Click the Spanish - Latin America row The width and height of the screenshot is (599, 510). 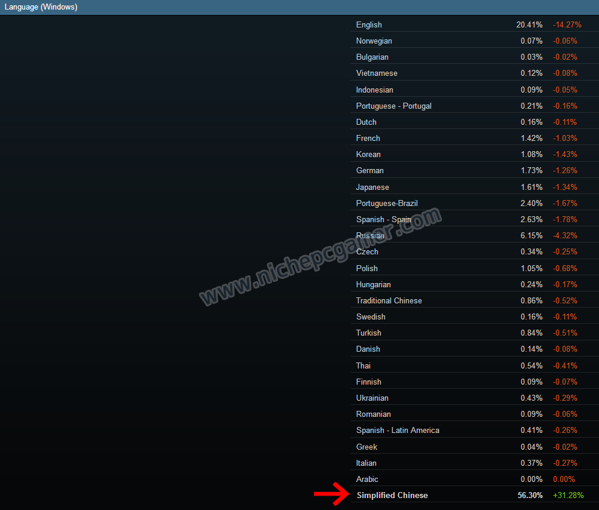coord(398,430)
